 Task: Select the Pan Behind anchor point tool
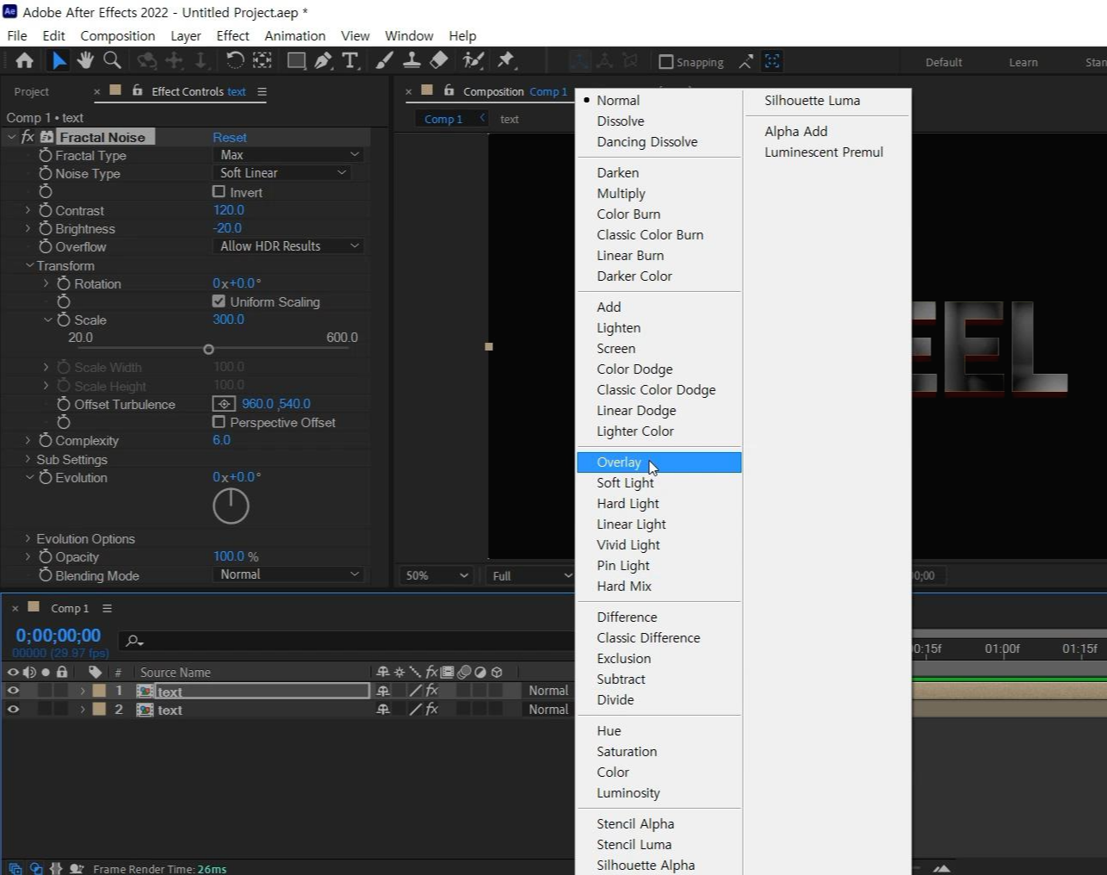262,60
